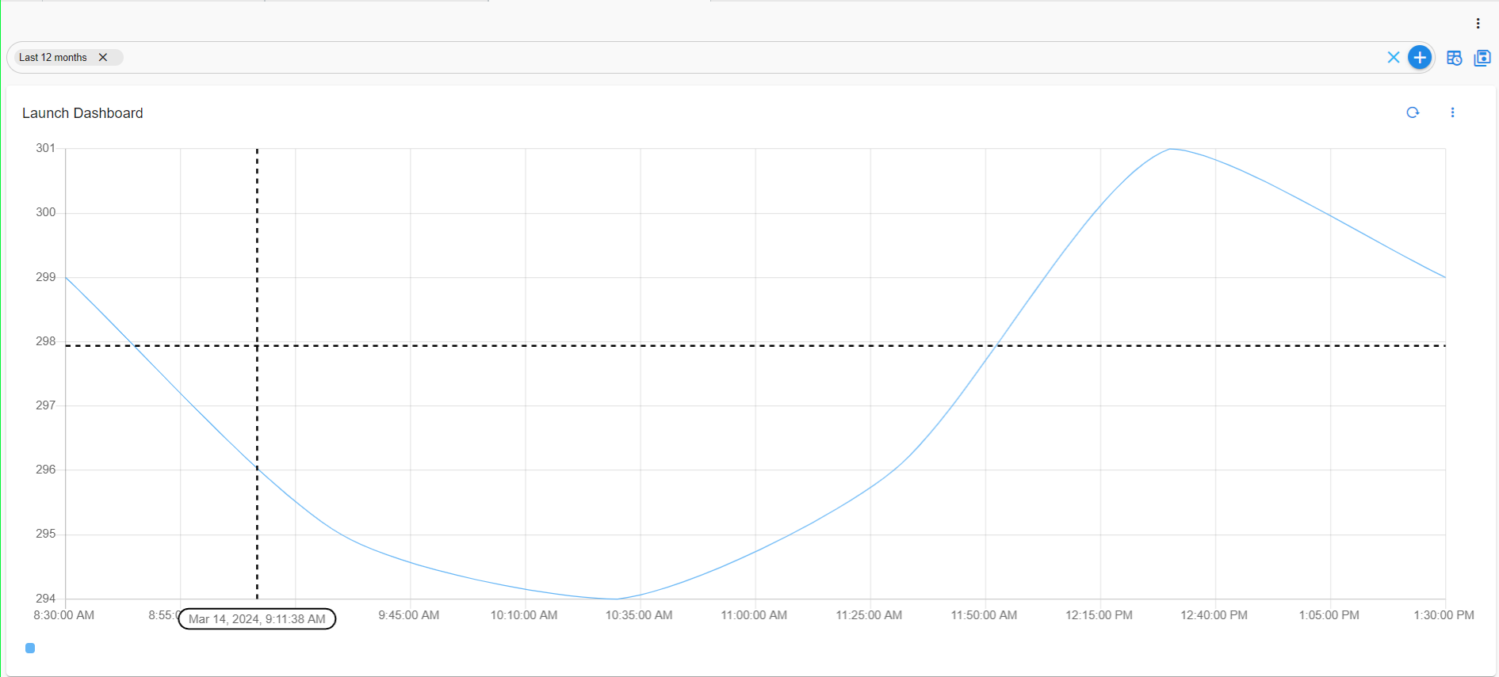Screen dimensions: 1499x677
Task: Click the save dashboard copy icon
Action: [1482, 58]
